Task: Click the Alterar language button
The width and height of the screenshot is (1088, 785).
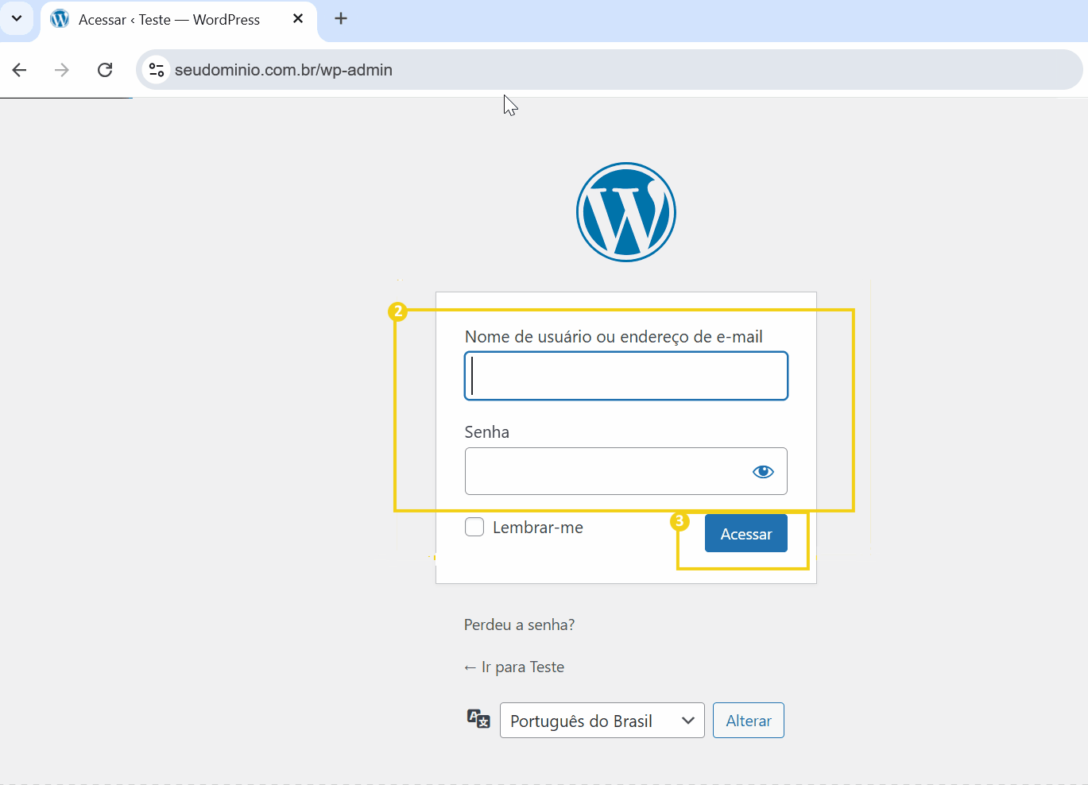Action: point(749,721)
